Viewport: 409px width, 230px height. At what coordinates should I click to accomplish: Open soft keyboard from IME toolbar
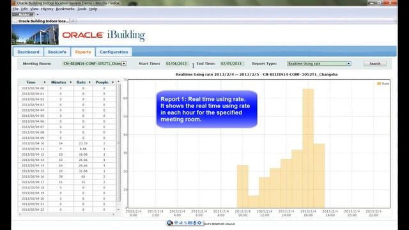(x=190, y=223)
